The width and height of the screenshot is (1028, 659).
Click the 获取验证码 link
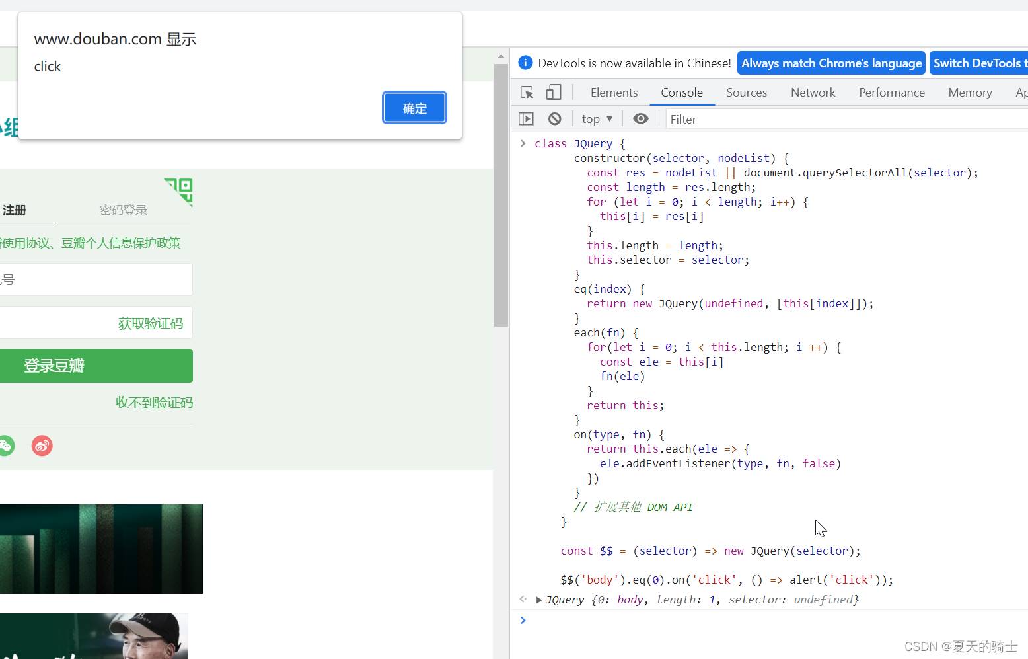click(151, 323)
